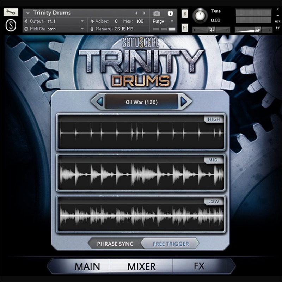Go to next instrument arrow in header
The width and height of the screenshot is (282, 282).
pos(145,13)
